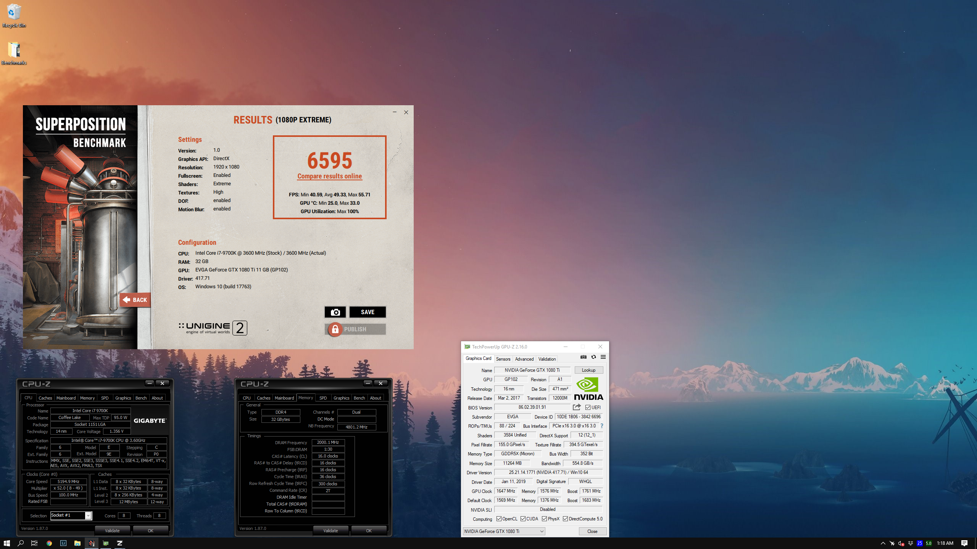Click the Bus Interface question mark icon

[x=602, y=426]
